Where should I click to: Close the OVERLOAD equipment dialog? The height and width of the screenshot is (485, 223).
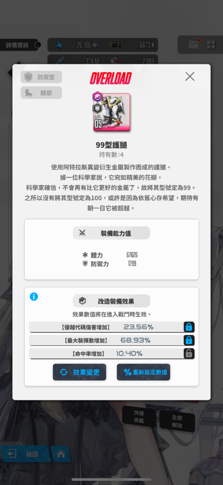pyautogui.click(x=189, y=76)
